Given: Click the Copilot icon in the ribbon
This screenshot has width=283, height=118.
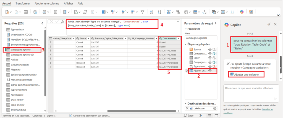Looking at the screenshot, I should tap(242, 12).
